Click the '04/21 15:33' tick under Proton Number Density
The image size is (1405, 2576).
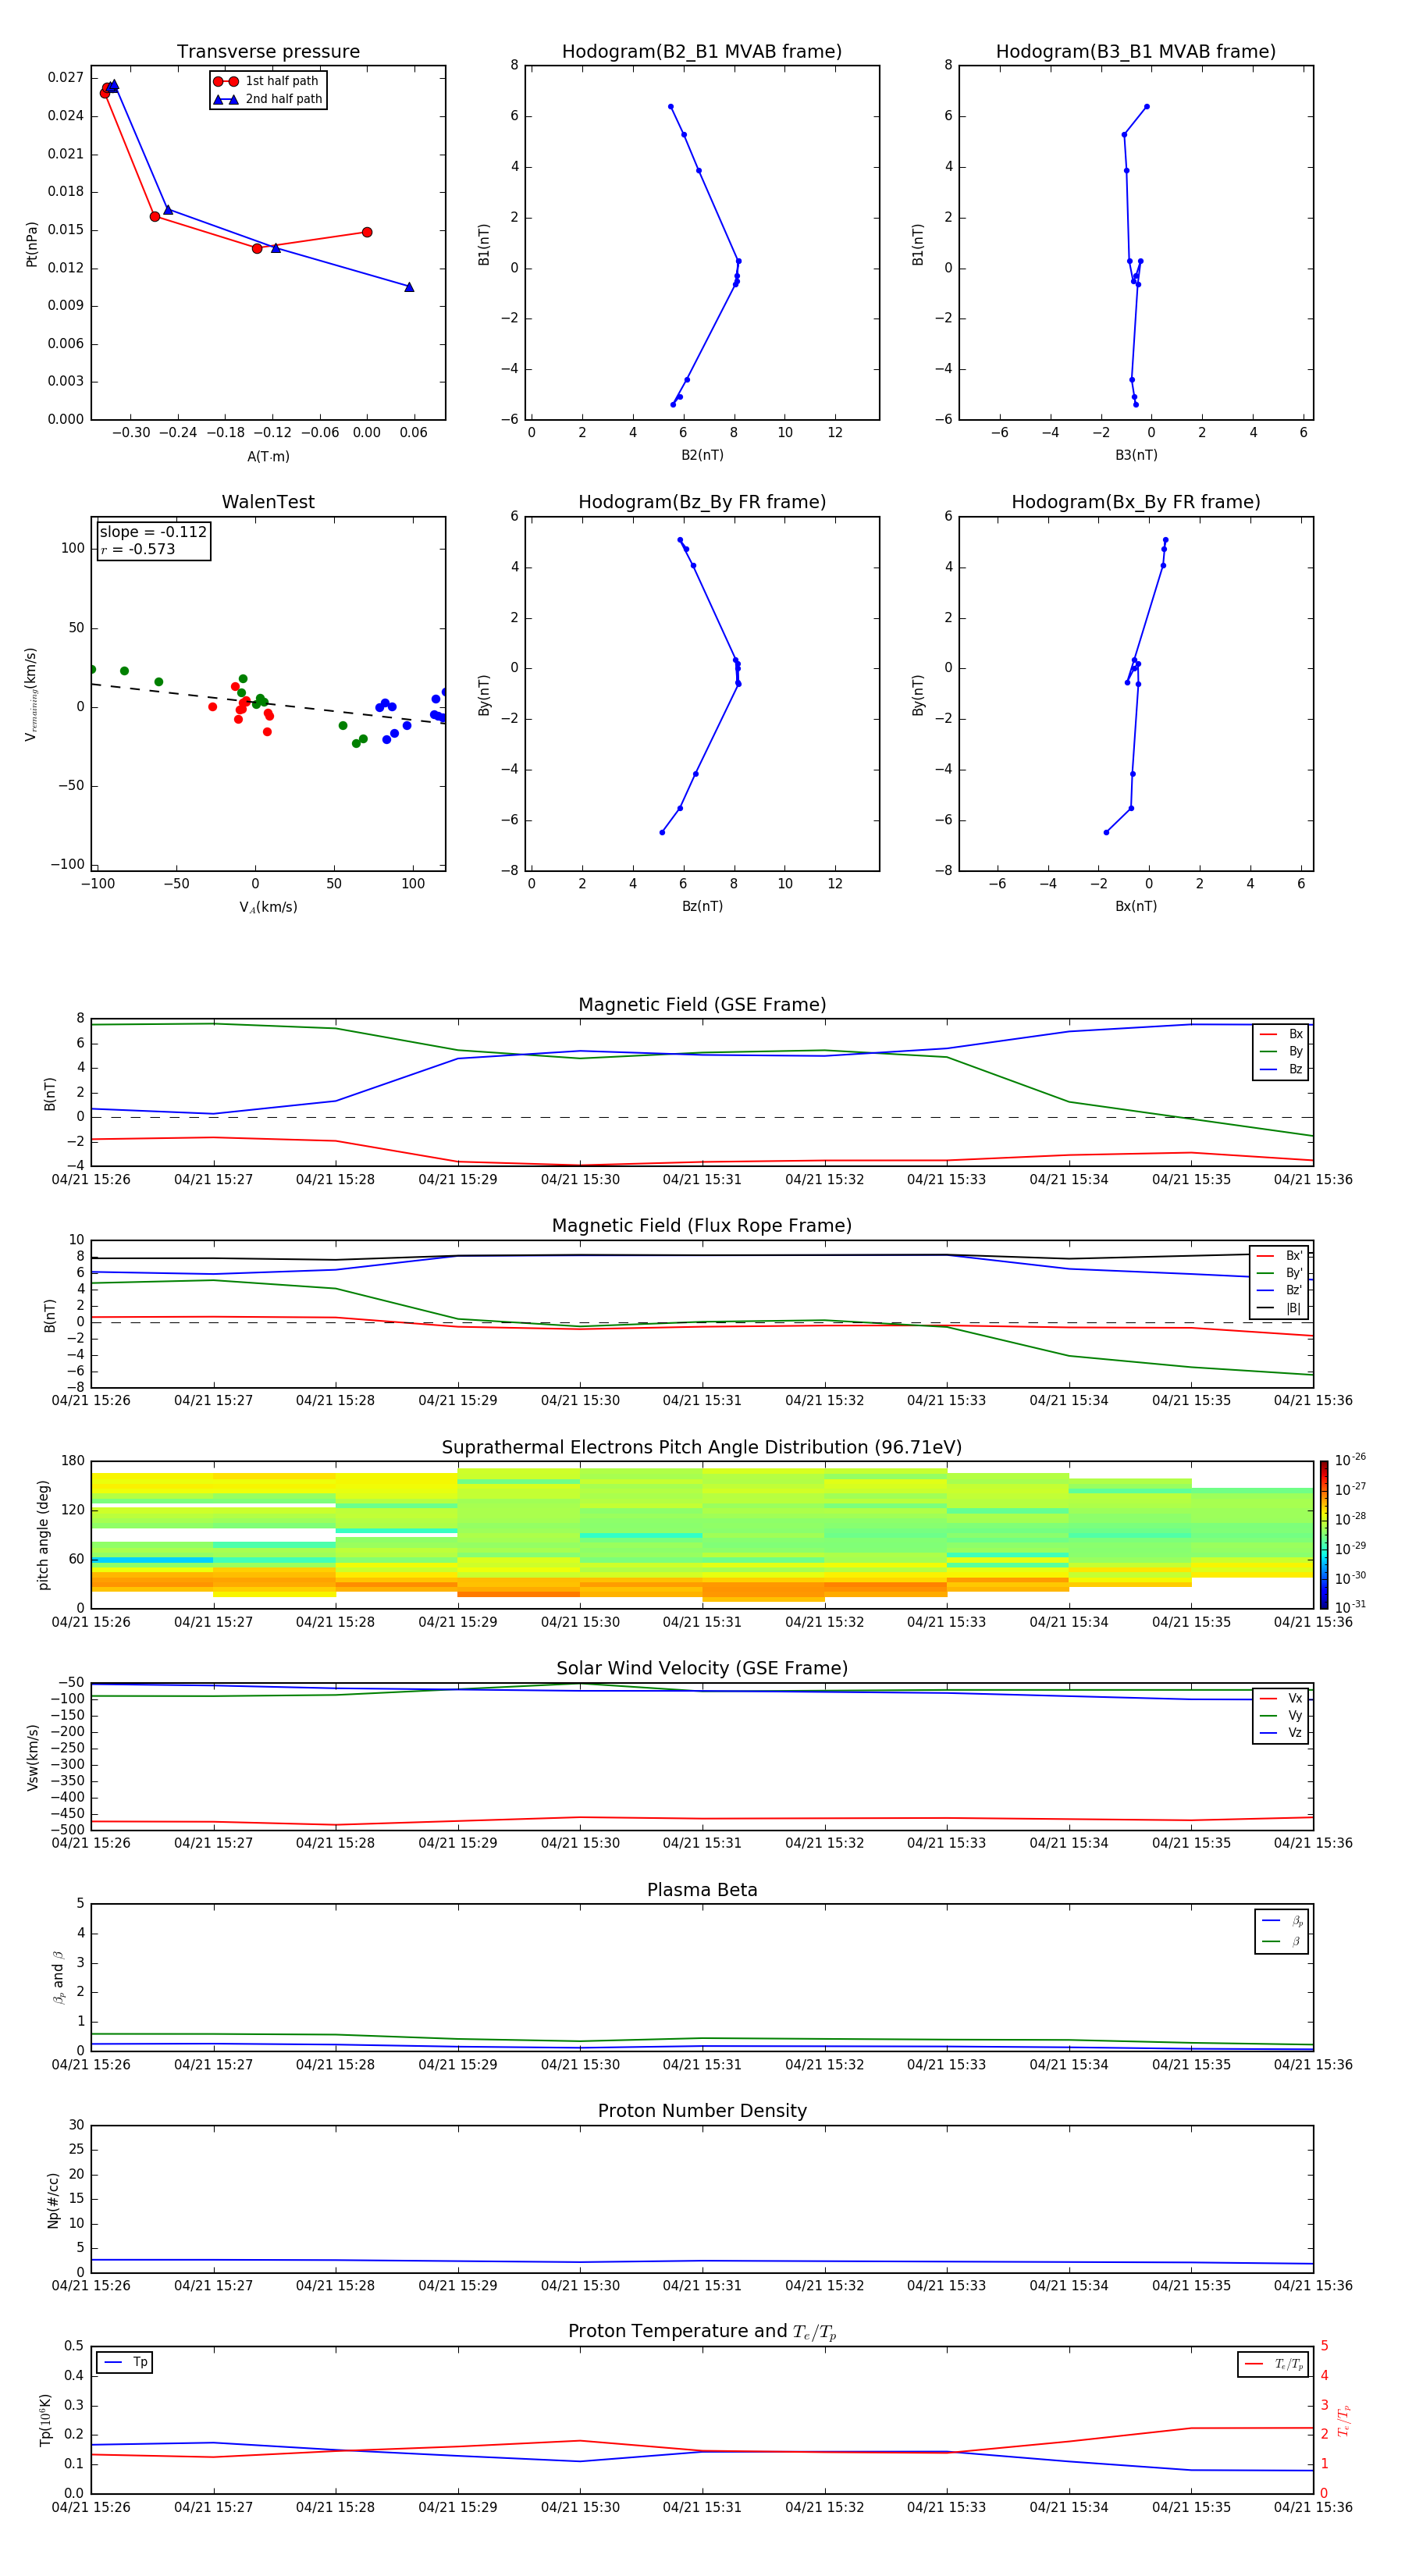(946, 2285)
